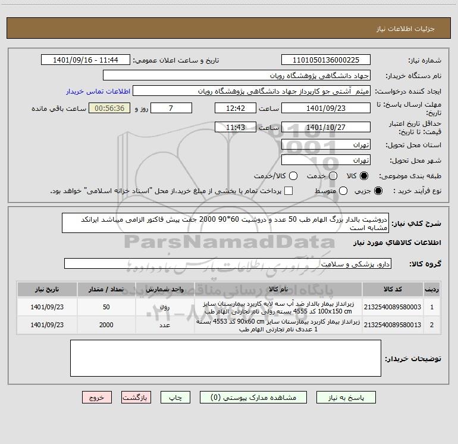Image resolution: width=458 pixels, height=444 pixels.
Task: Click the بازگشت back button
Action: (136, 398)
